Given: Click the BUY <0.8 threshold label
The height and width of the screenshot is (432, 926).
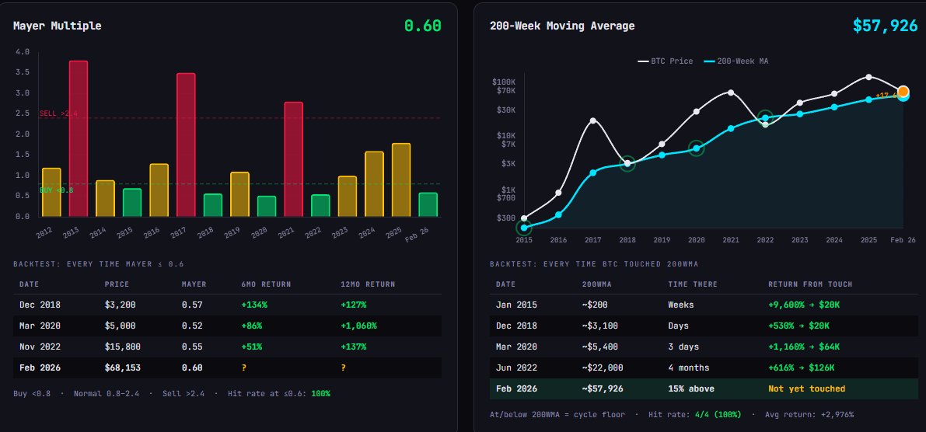Looking at the screenshot, I should pos(57,190).
